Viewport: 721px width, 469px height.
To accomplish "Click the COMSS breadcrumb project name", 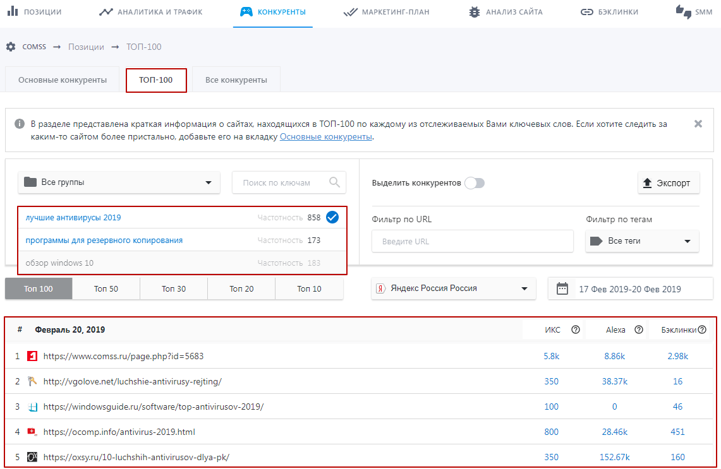I will [34, 47].
